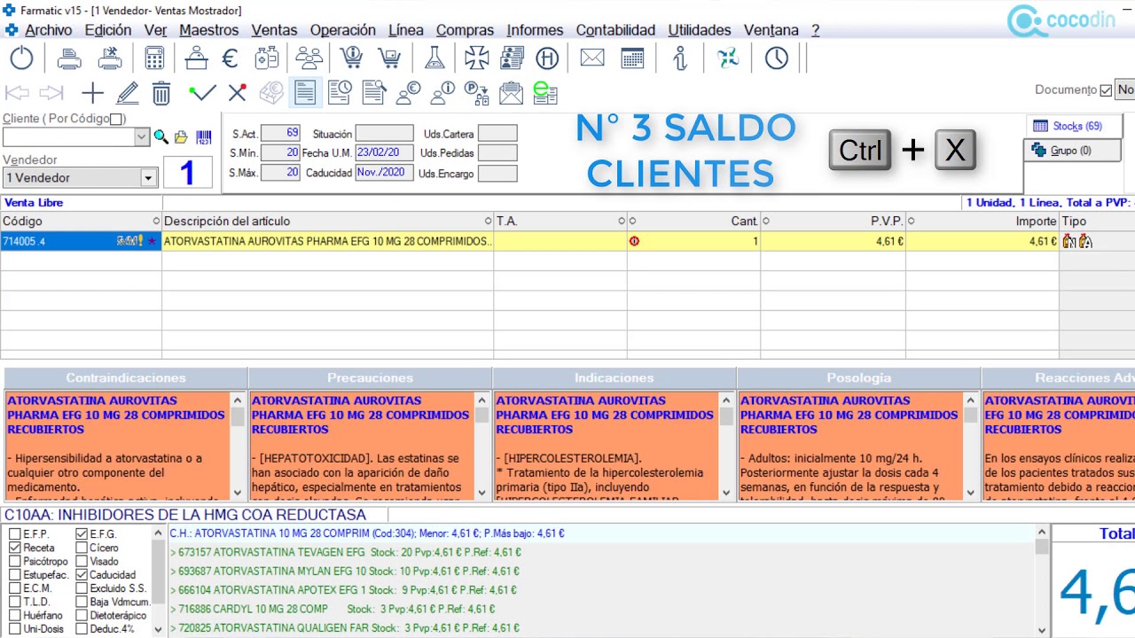Click the Fecha U.M. date field
Viewport: 1135px width, 638px height.
click(x=384, y=152)
